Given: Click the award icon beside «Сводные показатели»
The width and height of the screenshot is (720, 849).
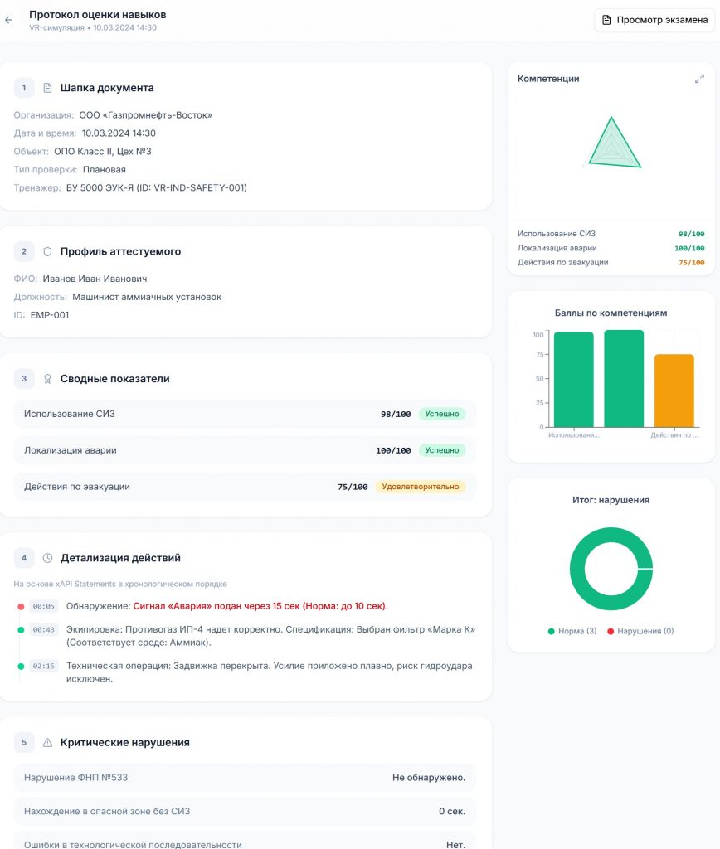Looking at the screenshot, I should coord(47,379).
